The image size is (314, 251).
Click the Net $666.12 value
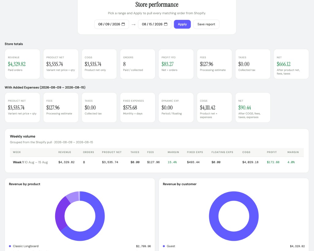pyautogui.click(x=284, y=64)
